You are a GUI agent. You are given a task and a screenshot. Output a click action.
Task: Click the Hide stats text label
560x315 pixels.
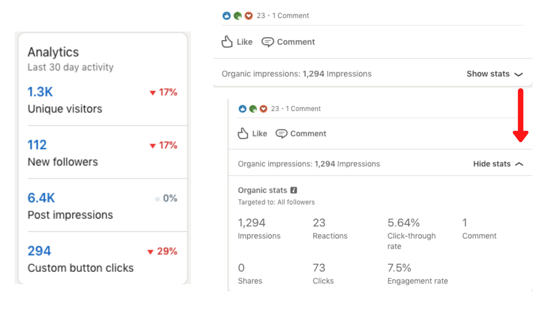[492, 164]
